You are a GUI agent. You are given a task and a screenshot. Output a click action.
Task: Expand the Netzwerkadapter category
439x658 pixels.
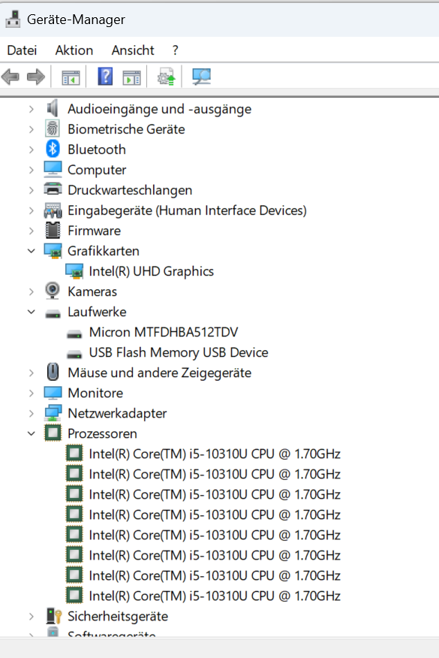(32, 413)
